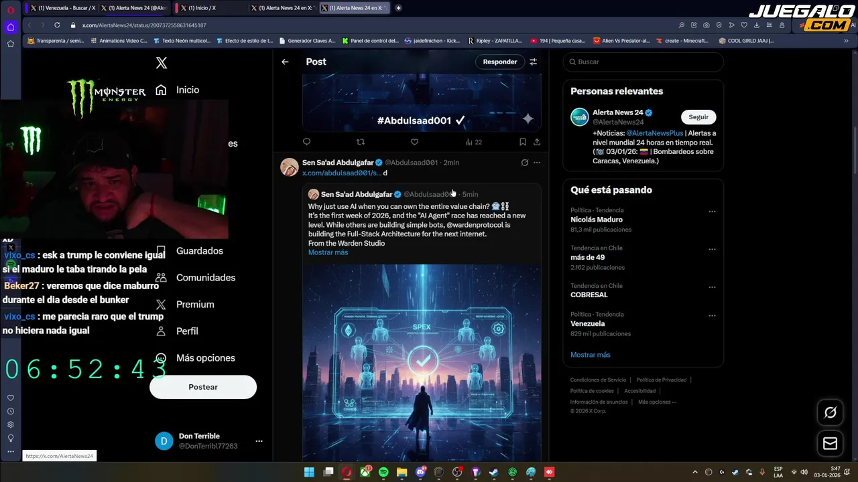Switch to Venezuela - Buscar tab
Image resolution: width=858 pixels, height=482 pixels.
63,8
